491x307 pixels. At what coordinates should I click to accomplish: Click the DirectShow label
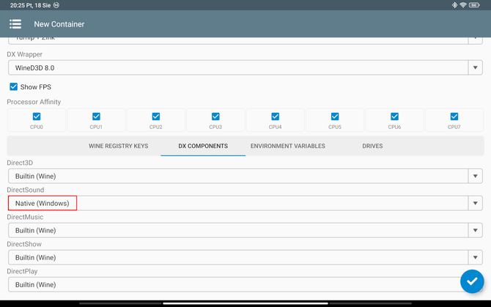24,244
